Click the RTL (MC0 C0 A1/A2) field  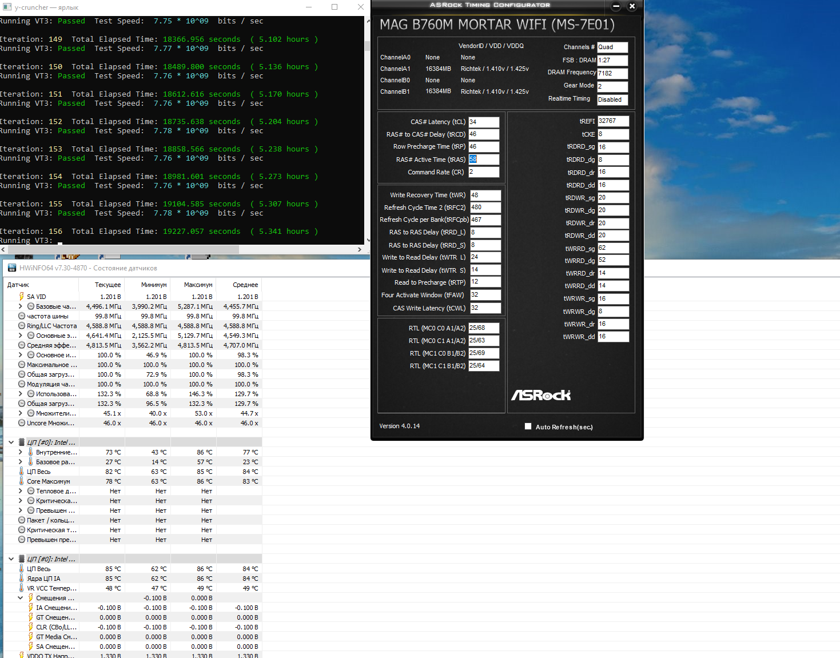point(484,328)
